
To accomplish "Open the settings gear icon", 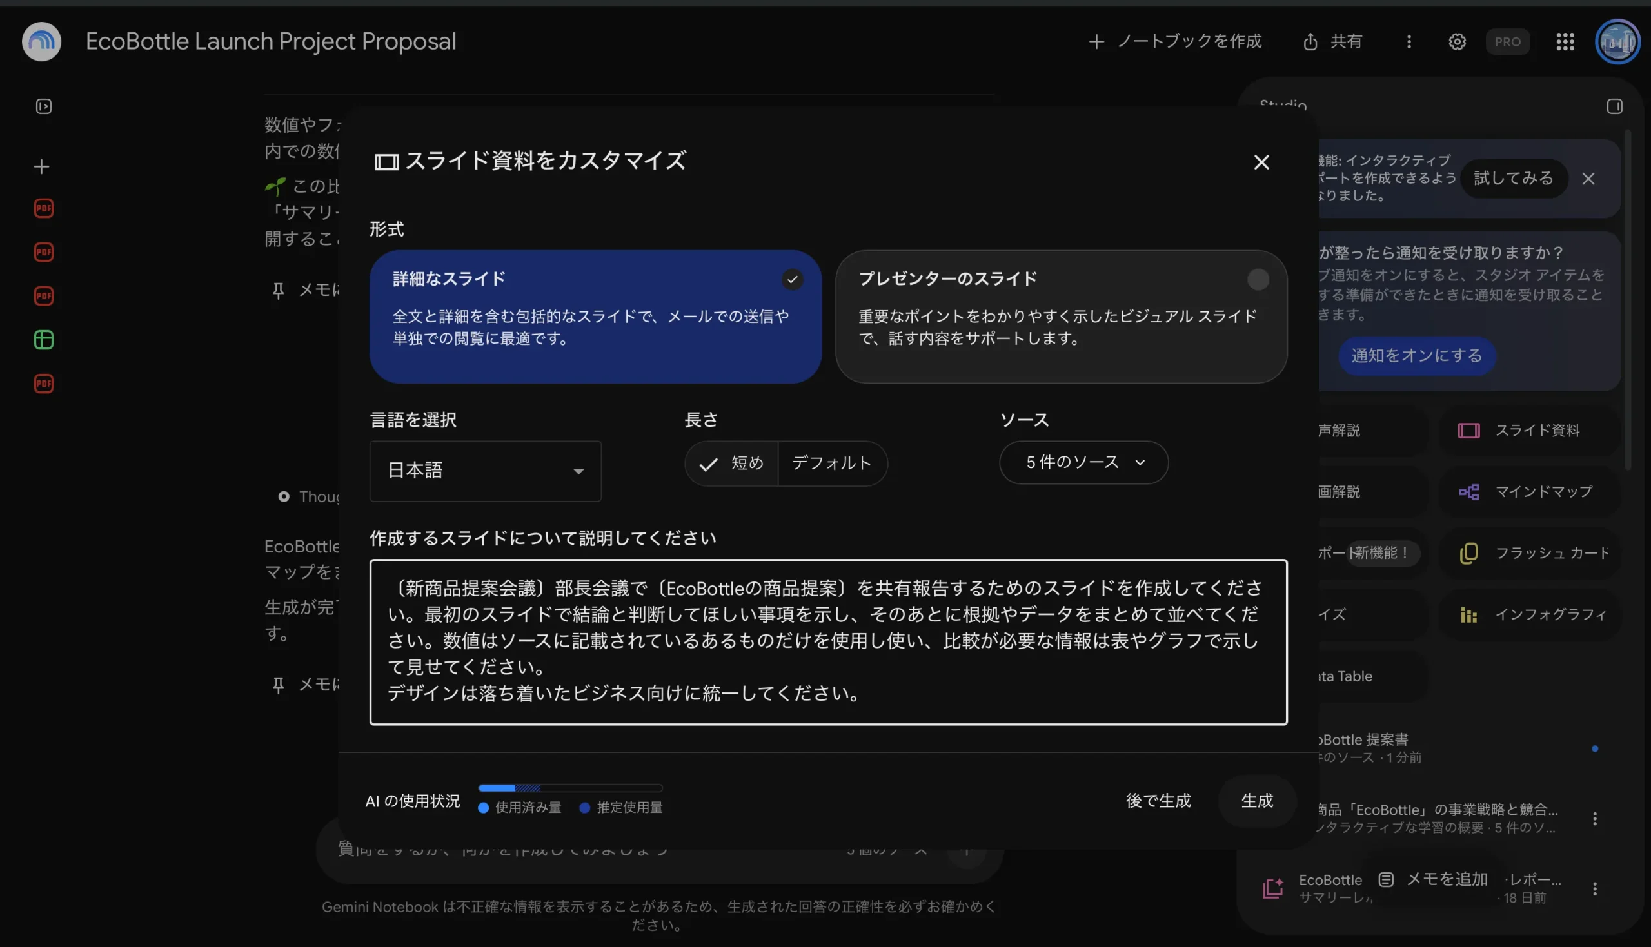I will pos(1457,42).
